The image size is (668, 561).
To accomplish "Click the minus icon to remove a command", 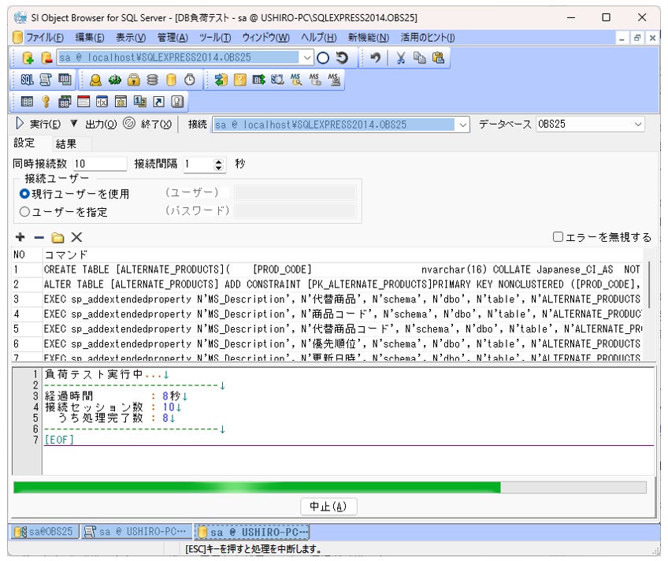I will (x=39, y=237).
